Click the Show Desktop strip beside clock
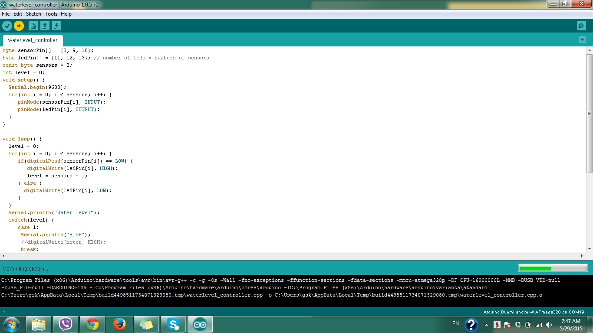 pyautogui.click(x=590, y=325)
